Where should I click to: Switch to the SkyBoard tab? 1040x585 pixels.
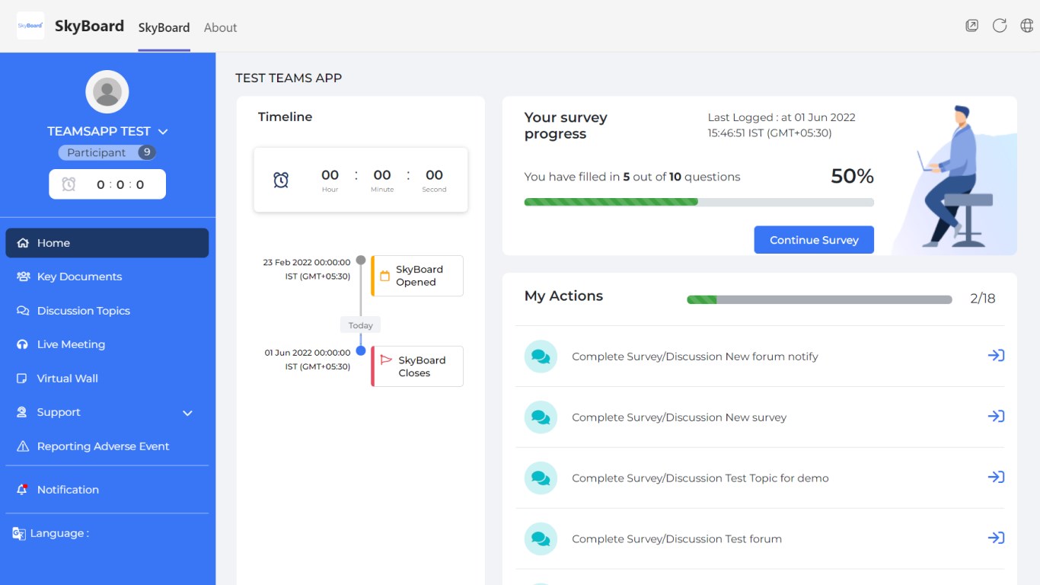[164, 27]
